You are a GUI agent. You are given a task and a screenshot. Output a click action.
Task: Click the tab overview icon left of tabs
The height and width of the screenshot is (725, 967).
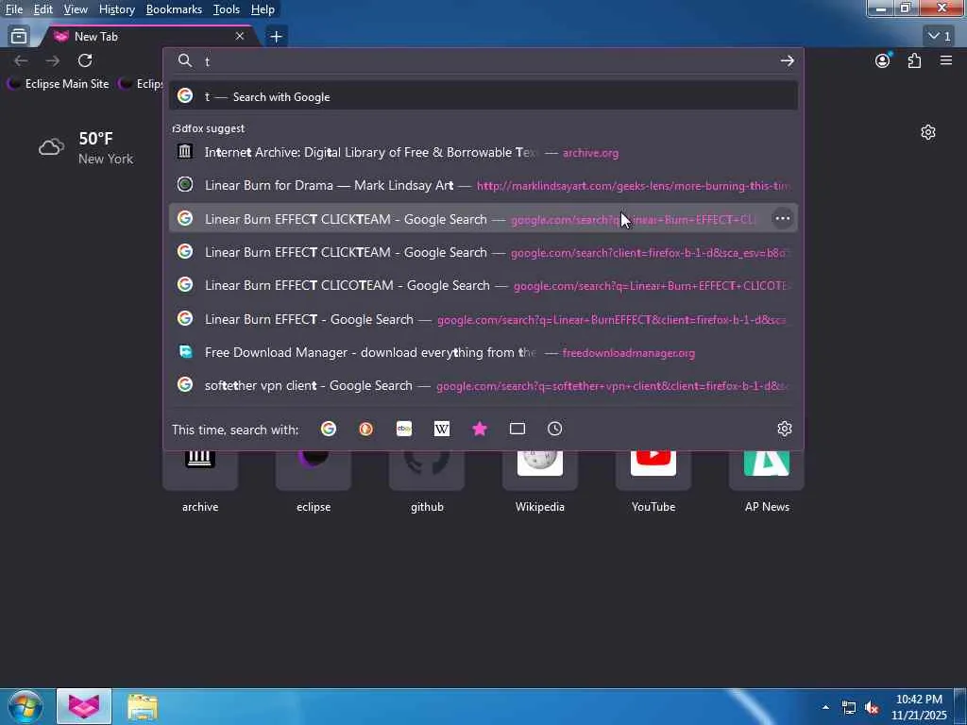(19, 37)
